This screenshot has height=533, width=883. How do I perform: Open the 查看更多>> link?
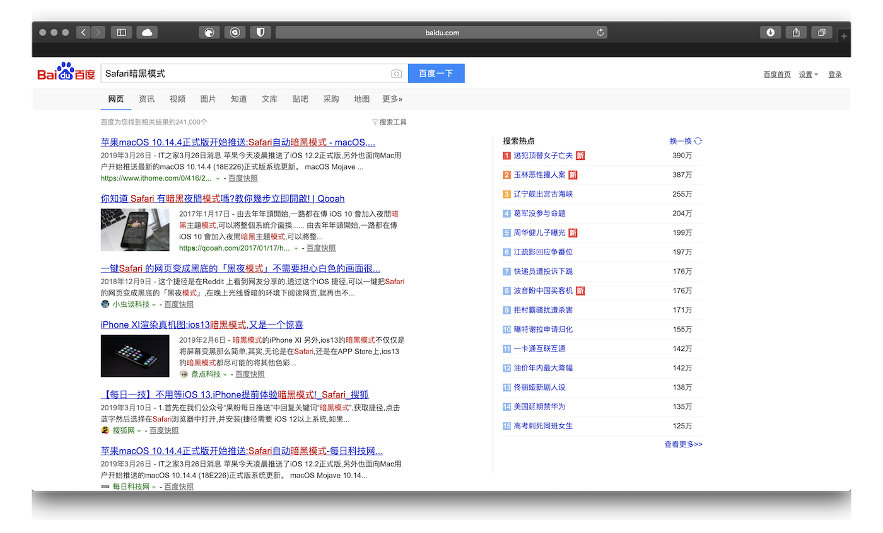click(683, 444)
